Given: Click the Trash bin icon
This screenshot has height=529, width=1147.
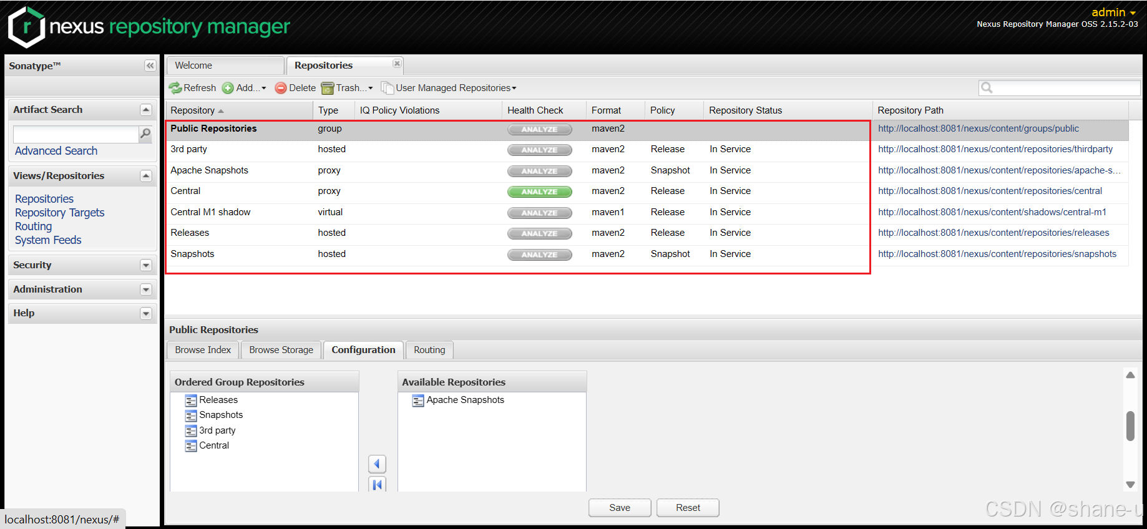Looking at the screenshot, I should click(328, 88).
